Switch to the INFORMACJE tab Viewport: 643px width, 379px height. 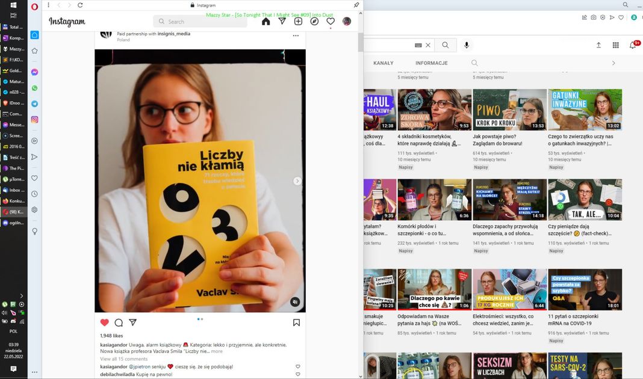[431, 63]
